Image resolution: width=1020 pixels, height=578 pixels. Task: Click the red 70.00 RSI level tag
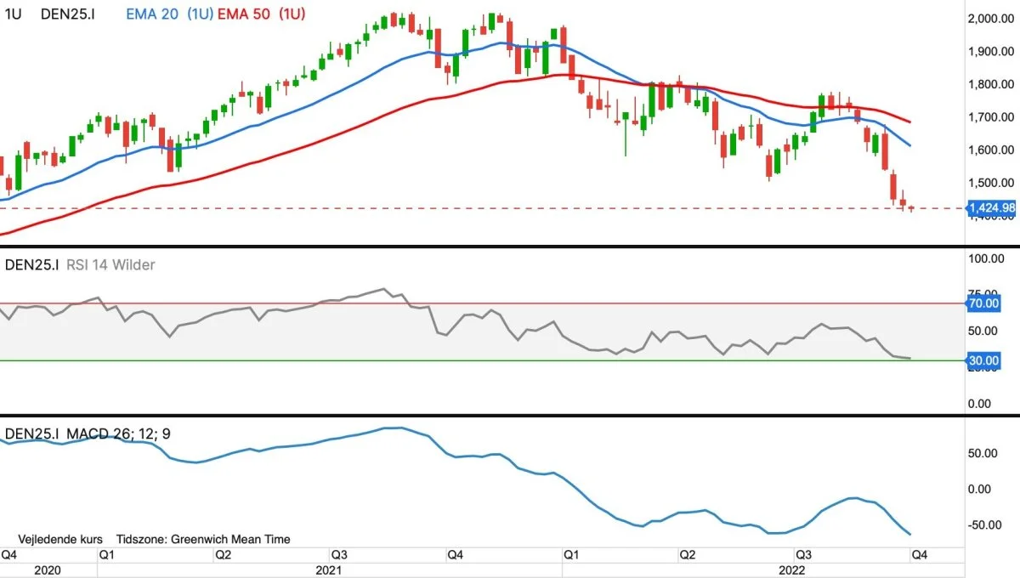984,303
